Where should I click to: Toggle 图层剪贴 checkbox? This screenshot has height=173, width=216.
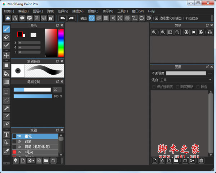coord(177,87)
